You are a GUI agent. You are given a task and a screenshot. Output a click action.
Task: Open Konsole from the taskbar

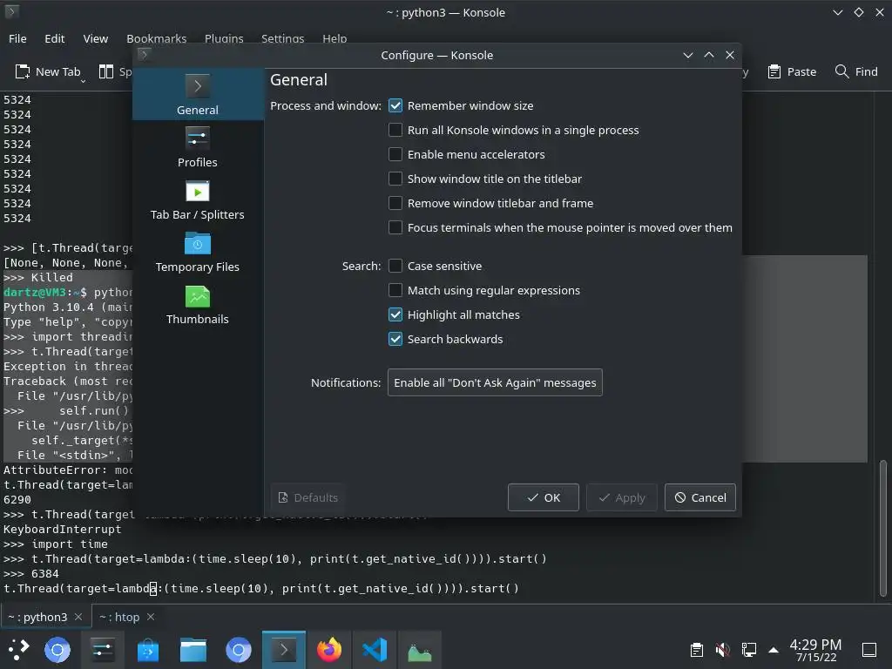(x=284, y=650)
